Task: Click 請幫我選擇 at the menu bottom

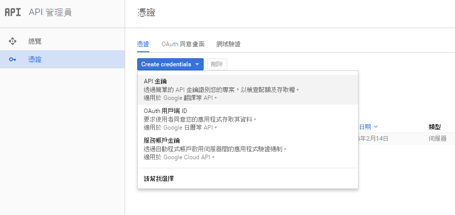Action: 248,178
